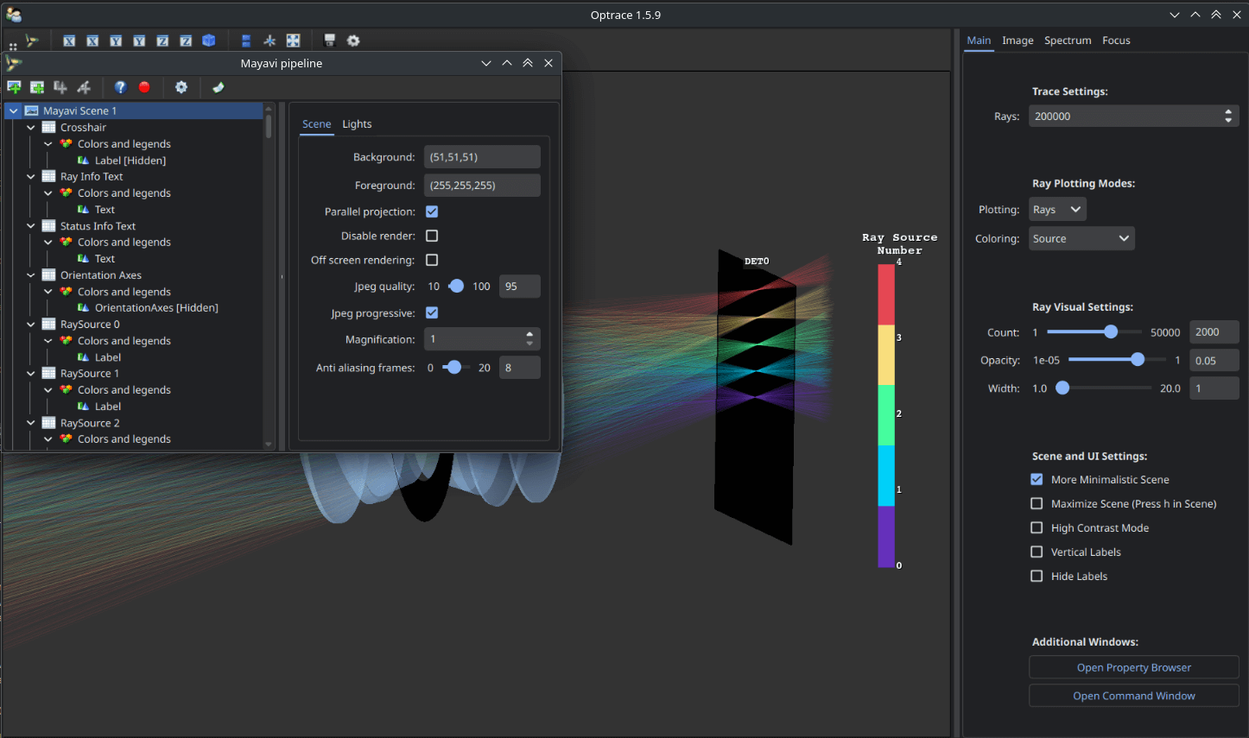Open scene configuration gear icon
Image resolution: width=1249 pixels, height=738 pixels.
click(x=353, y=41)
